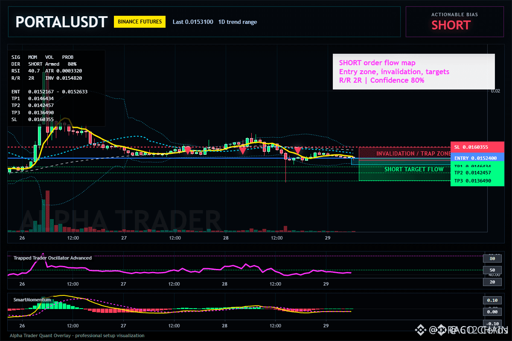Image resolution: width=512 pixels, height=341 pixels.
Task: Click the short signal triangle after 12:00 on the 28th
Action: point(298,150)
